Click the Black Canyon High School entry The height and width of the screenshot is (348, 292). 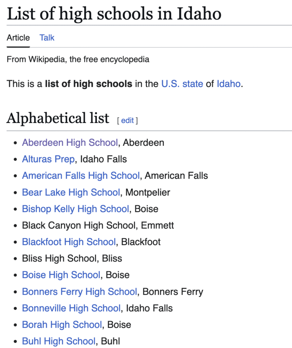[98, 225]
